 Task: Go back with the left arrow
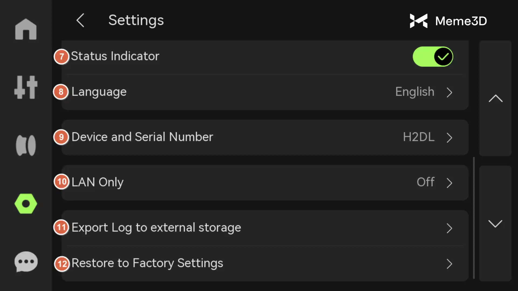click(x=80, y=20)
